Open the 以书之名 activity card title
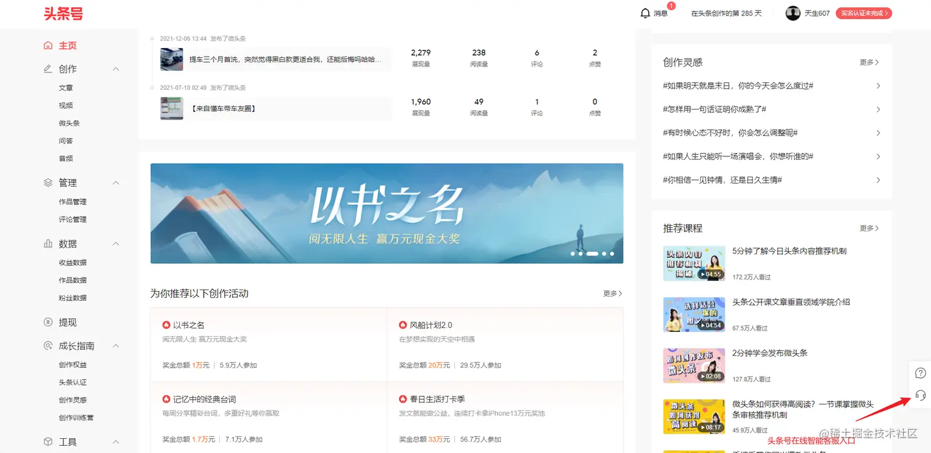931x453 pixels. tap(188, 325)
